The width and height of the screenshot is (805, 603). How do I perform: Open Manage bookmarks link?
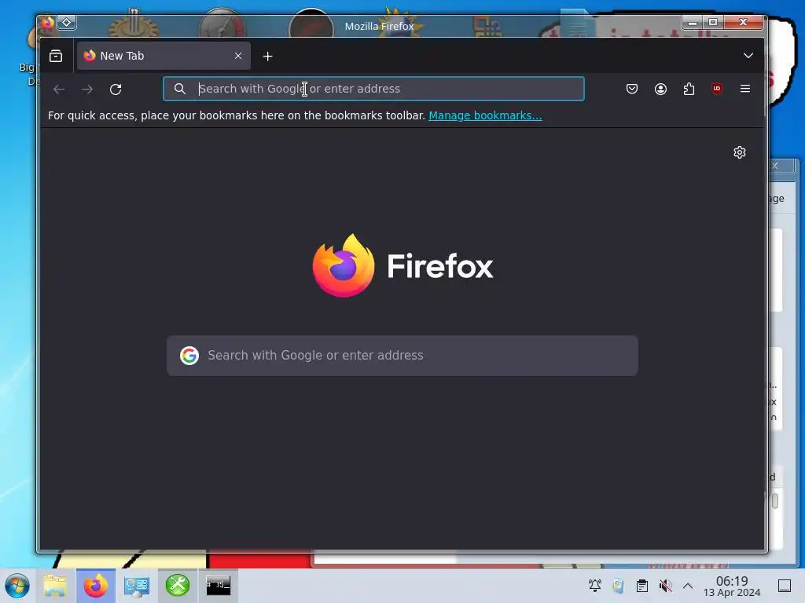click(x=485, y=115)
